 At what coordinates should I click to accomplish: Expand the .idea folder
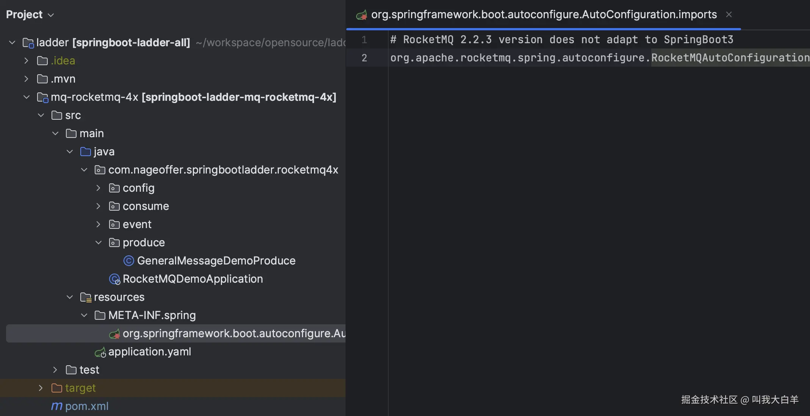[x=26, y=61]
